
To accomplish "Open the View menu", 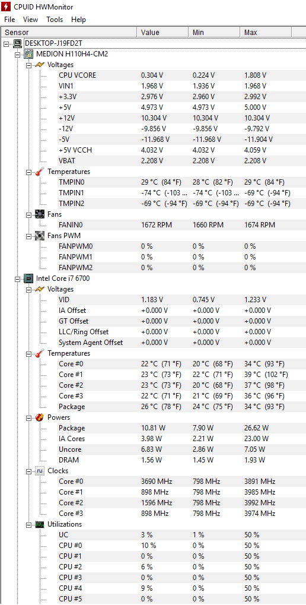I will pyautogui.click(x=30, y=19).
